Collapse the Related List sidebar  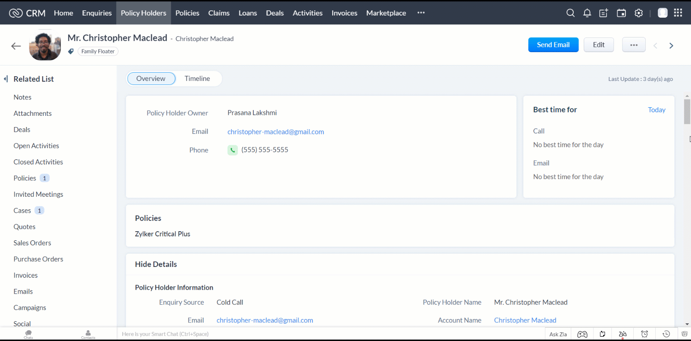(x=6, y=79)
